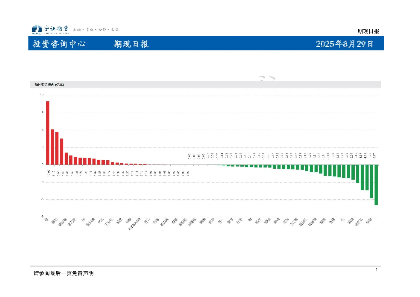Click the 苯乙烯 axis label
420x297 pixels.
pos(72,222)
